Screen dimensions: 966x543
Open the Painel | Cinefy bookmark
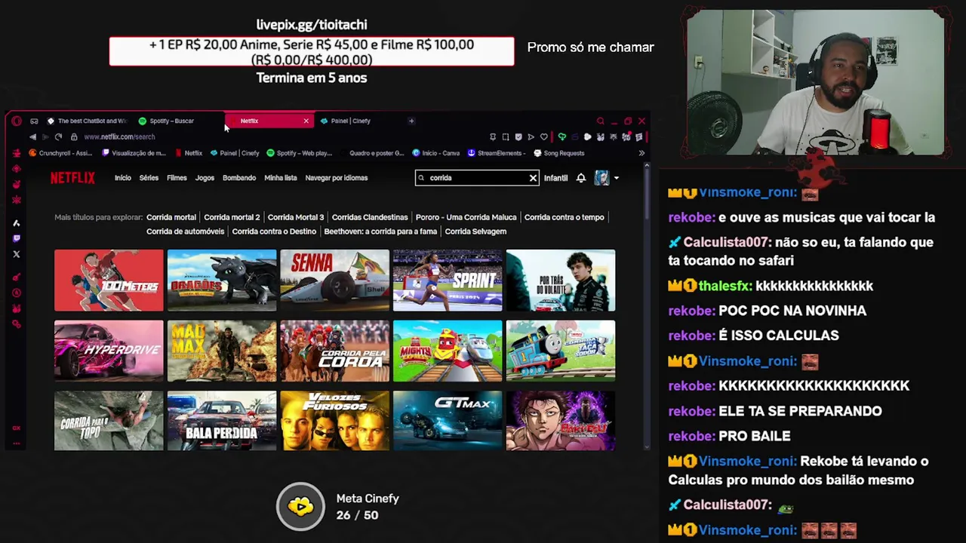235,153
